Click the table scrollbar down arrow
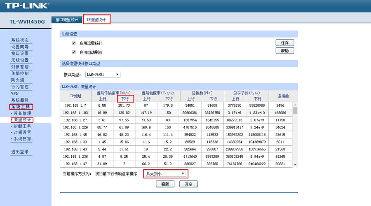Viewport: 371px width, 206px height. coord(295,165)
